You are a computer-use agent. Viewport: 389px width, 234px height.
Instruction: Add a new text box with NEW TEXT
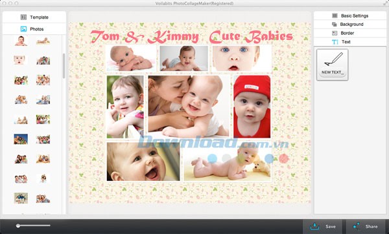[x=333, y=65]
